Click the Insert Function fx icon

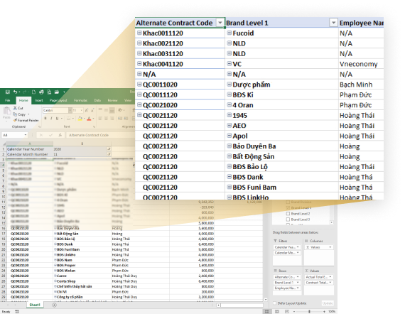[60, 135]
